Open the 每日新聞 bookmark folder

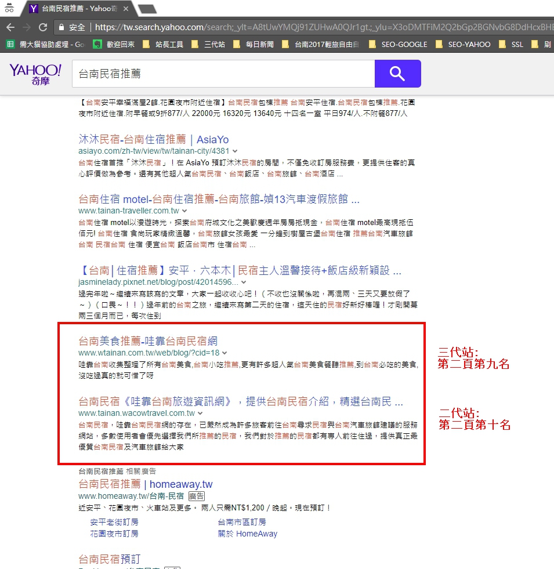pyautogui.click(x=254, y=44)
